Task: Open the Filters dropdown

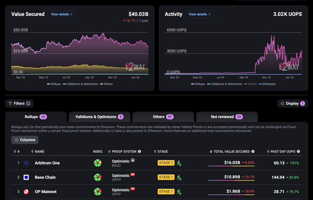Action: point(19,103)
